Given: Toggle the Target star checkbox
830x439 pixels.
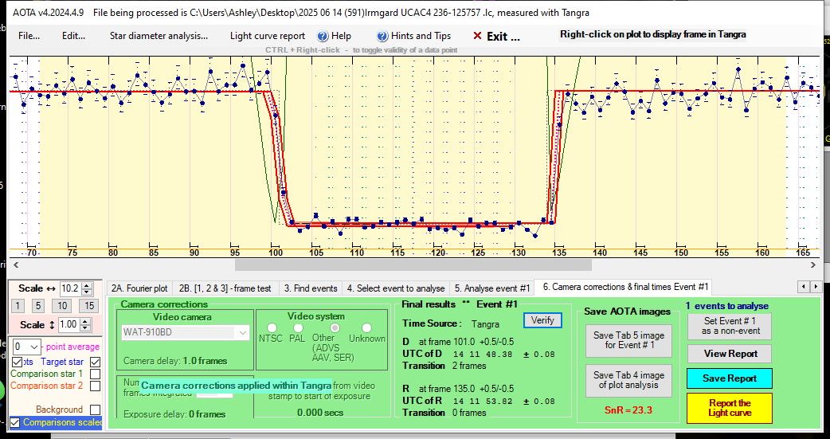Looking at the screenshot, I should [95, 362].
